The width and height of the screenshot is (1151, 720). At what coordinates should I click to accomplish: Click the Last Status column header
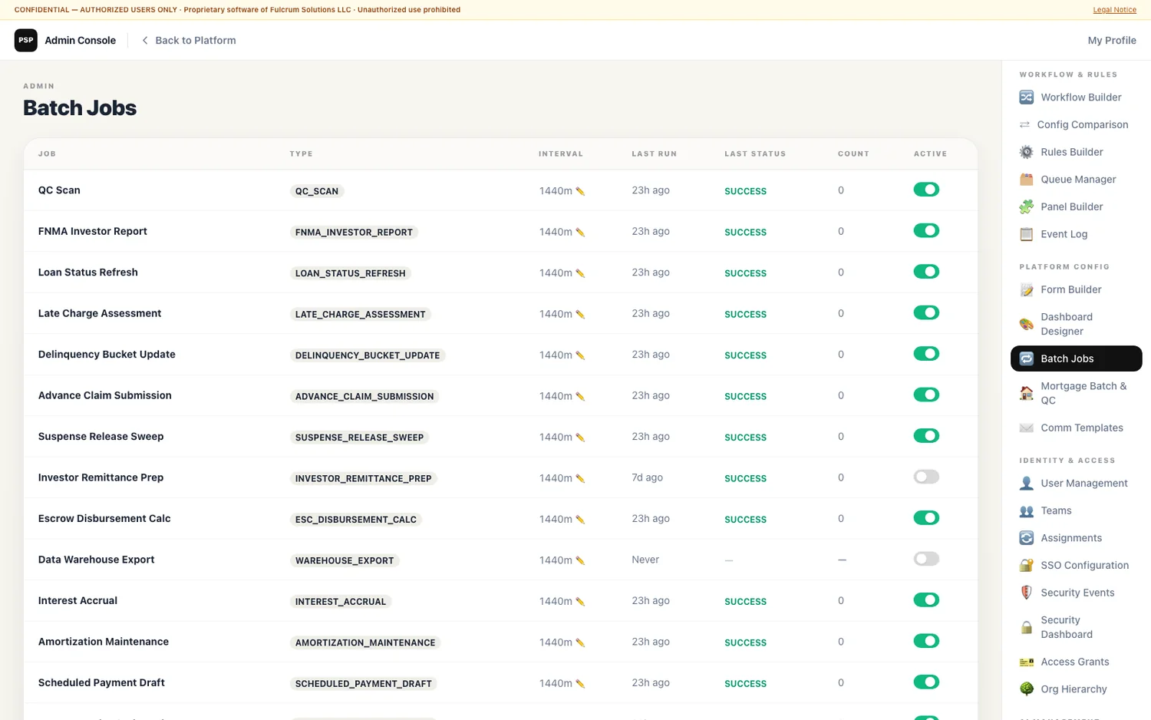tap(755, 154)
